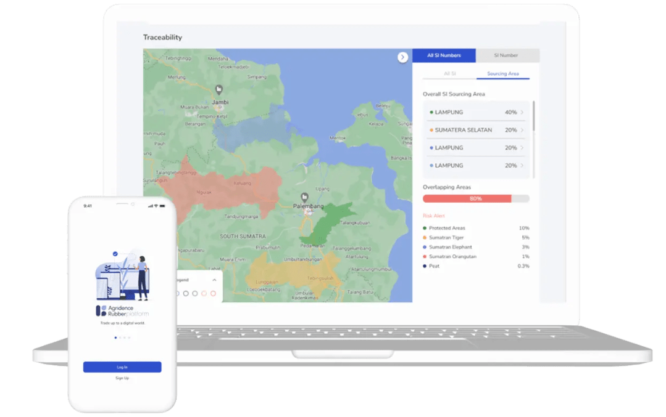The height and width of the screenshot is (417, 666).
Task: Click the Protected Areas risk entry
Action: tap(476, 228)
